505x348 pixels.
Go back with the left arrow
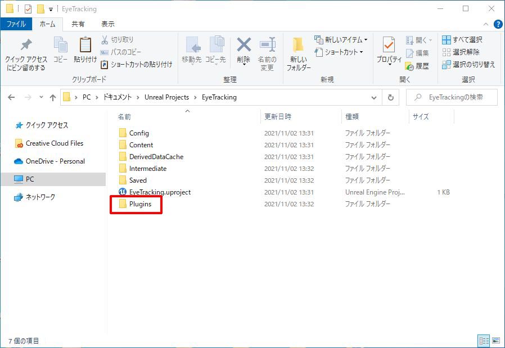pos(11,97)
